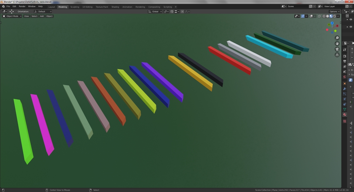Click the Select button in viewport header
The height and width of the screenshot is (192, 354).
click(x=34, y=16)
